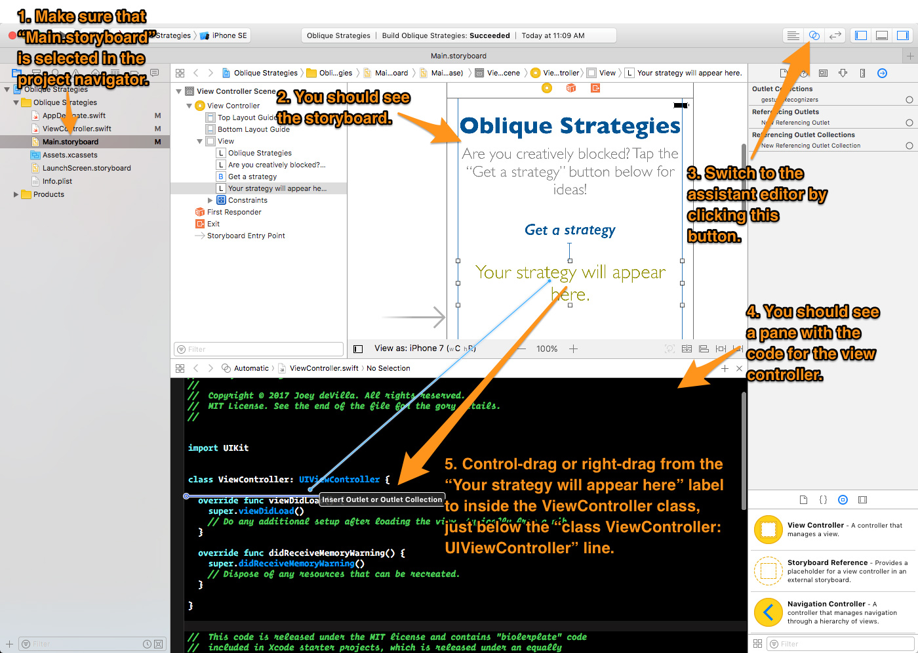Open the Align constraints button
This screenshot has height=653, width=918.
[x=704, y=348]
